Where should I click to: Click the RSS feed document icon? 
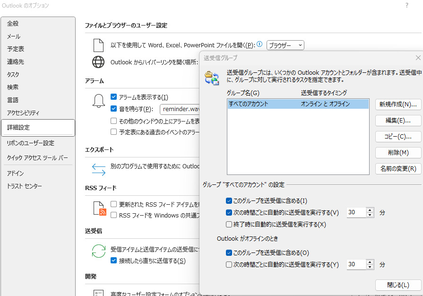(x=98, y=209)
